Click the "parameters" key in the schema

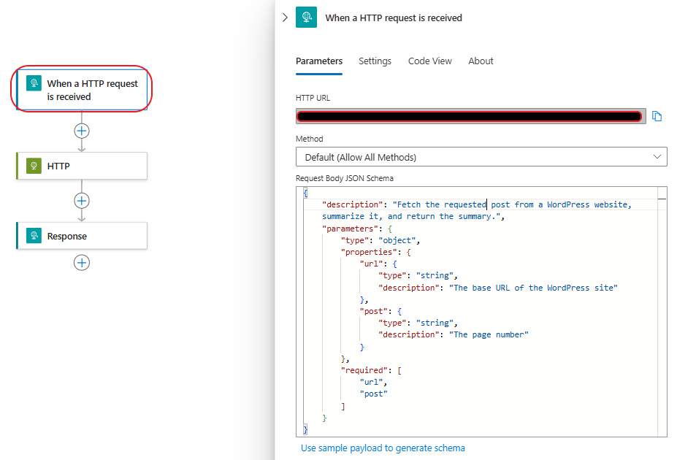pyautogui.click(x=350, y=229)
